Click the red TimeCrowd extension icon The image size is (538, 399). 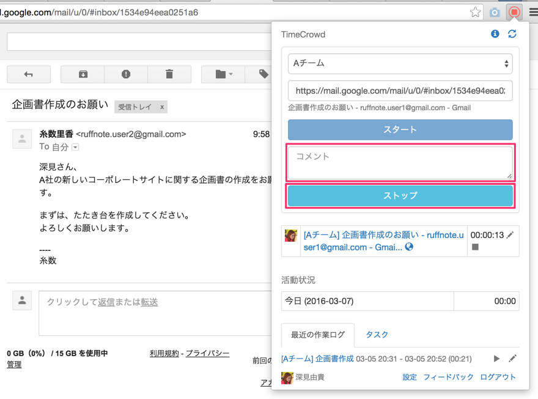point(515,12)
